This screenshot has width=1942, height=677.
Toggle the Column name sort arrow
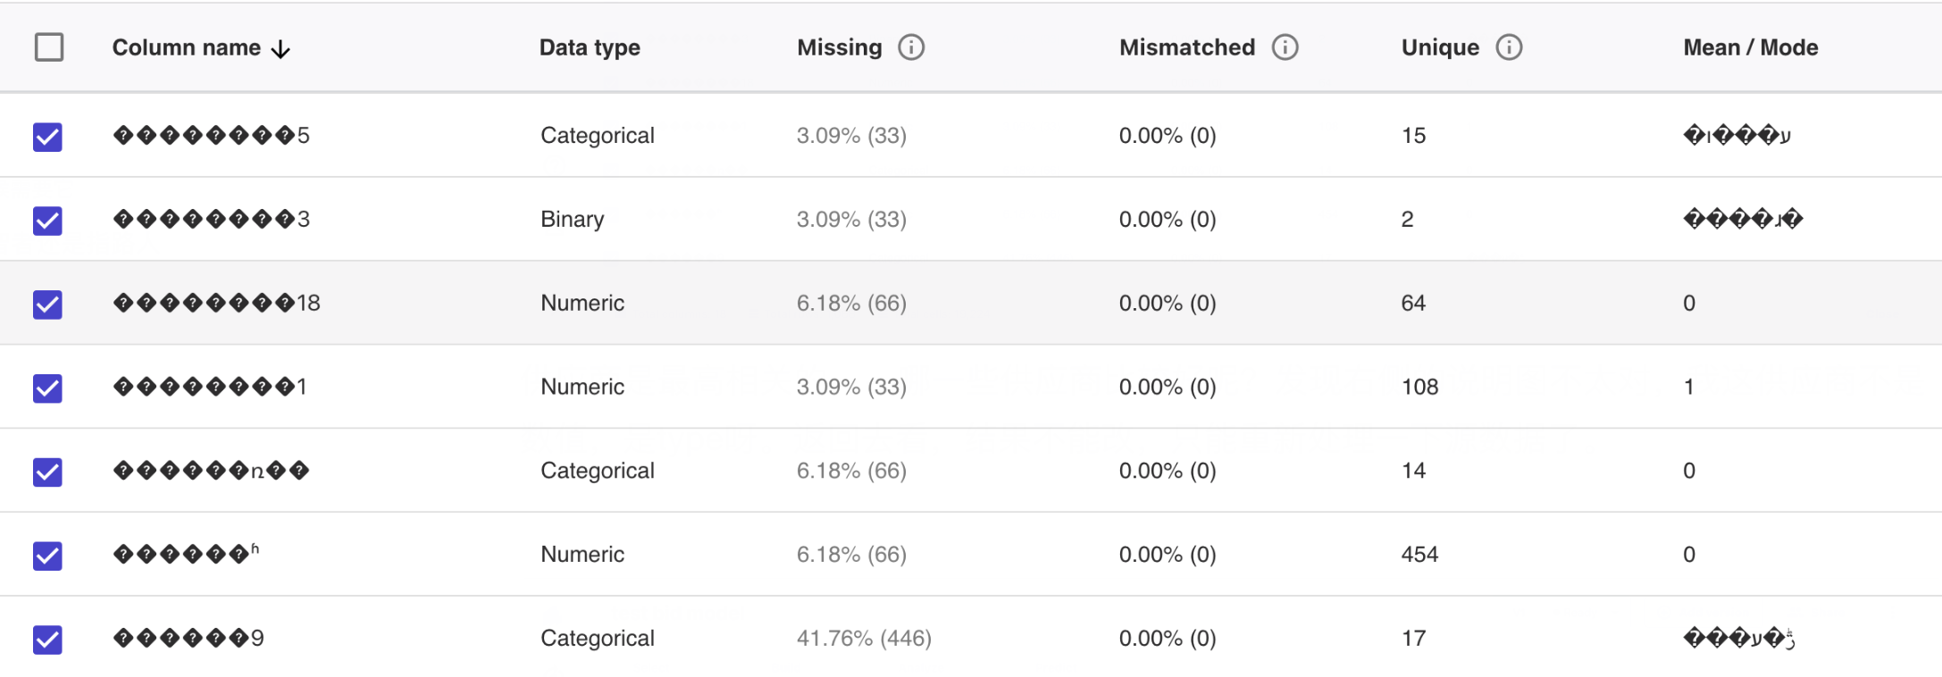coord(281,49)
